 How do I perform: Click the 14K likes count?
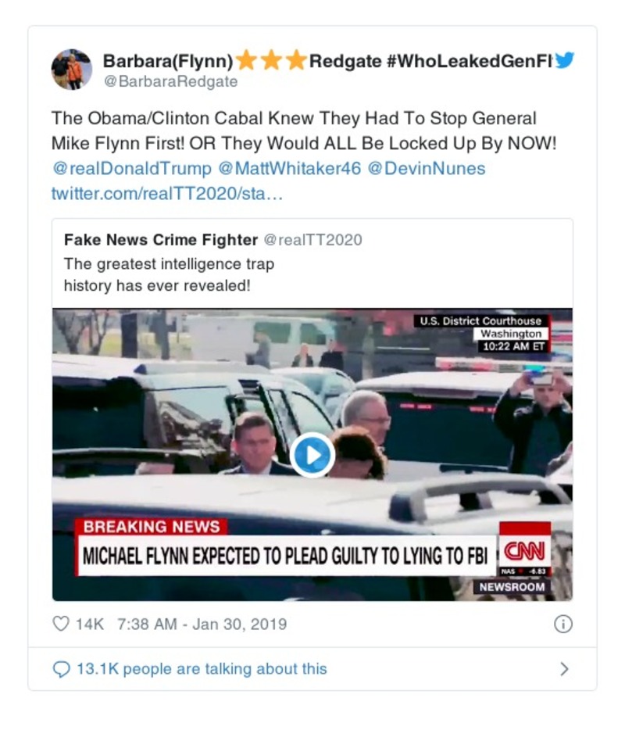89,624
